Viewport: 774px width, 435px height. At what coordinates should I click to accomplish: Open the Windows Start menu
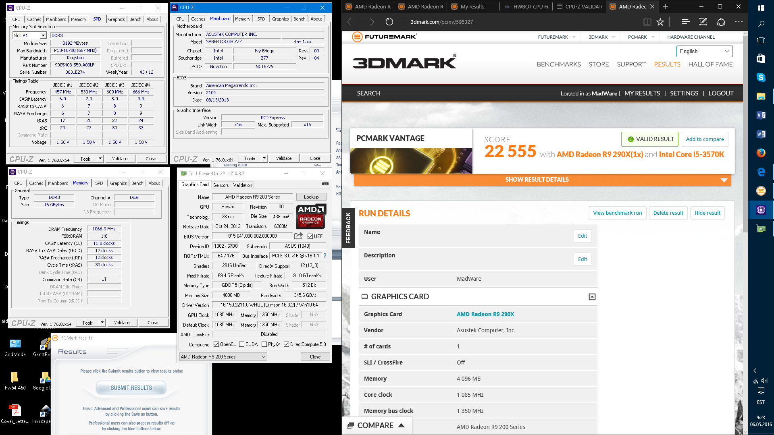tap(761, 8)
